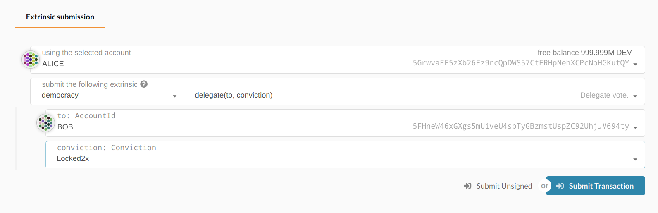The width and height of the screenshot is (658, 213).
Task: Click BOB's account identicon
Action: (x=46, y=123)
